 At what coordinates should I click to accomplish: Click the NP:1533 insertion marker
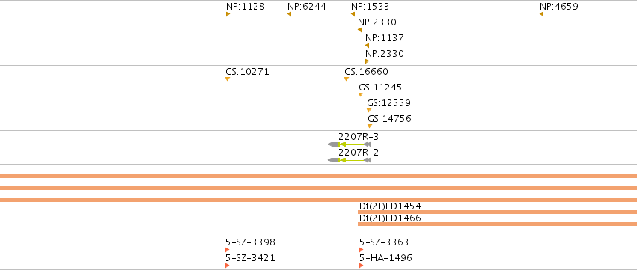click(x=353, y=14)
